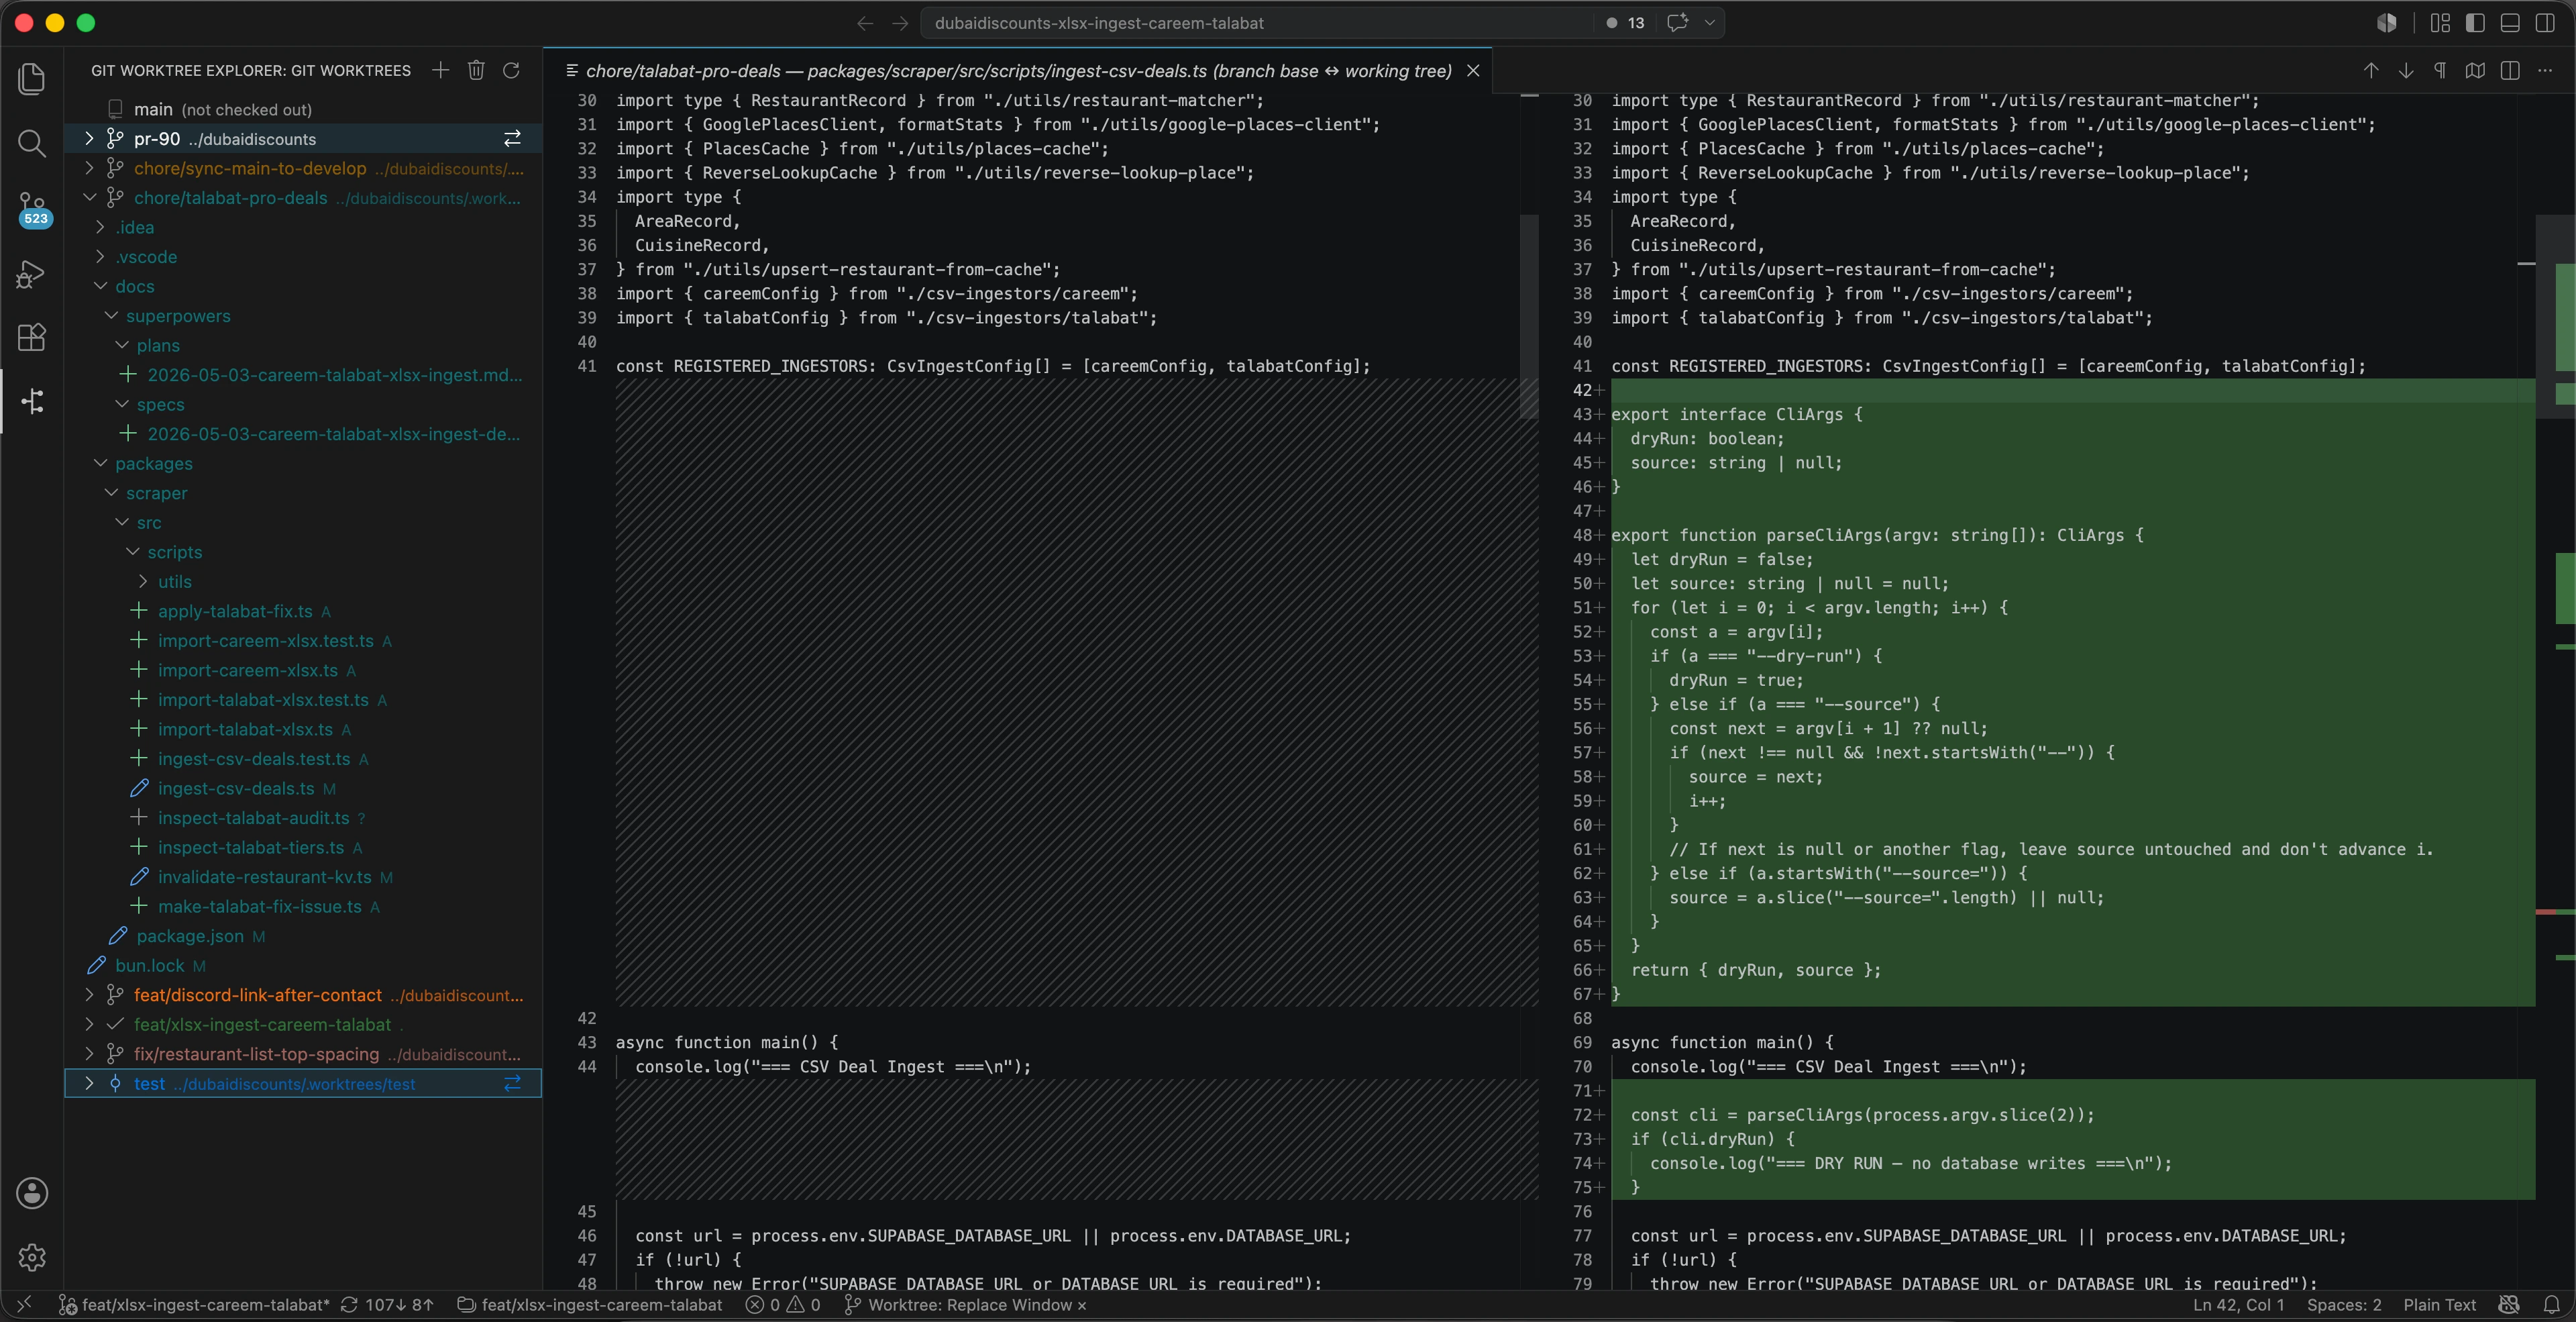Change indentation via Spaces: 2
The image size is (2576, 1322).
click(2344, 1305)
